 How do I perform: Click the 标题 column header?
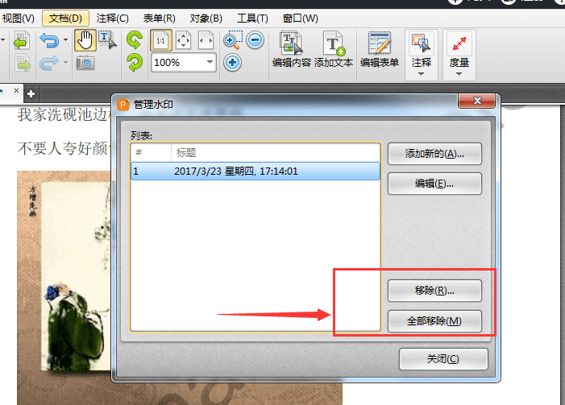tap(276, 153)
